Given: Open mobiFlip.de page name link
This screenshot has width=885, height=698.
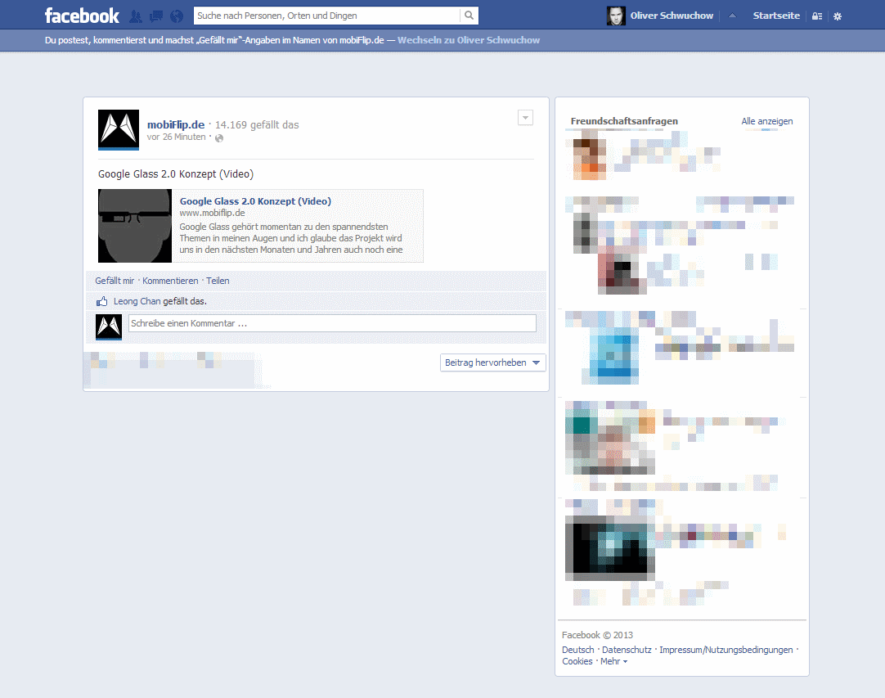Looking at the screenshot, I should (176, 125).
